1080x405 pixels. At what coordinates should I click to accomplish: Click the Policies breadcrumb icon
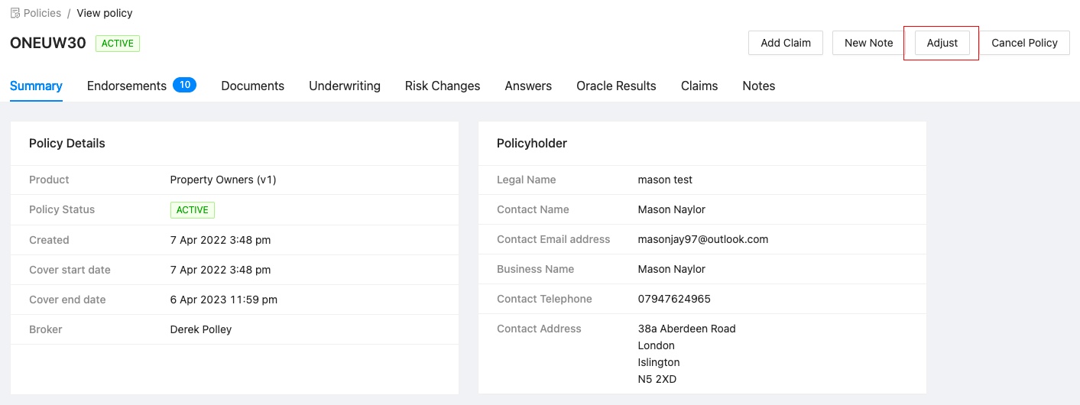pos(15,13)
